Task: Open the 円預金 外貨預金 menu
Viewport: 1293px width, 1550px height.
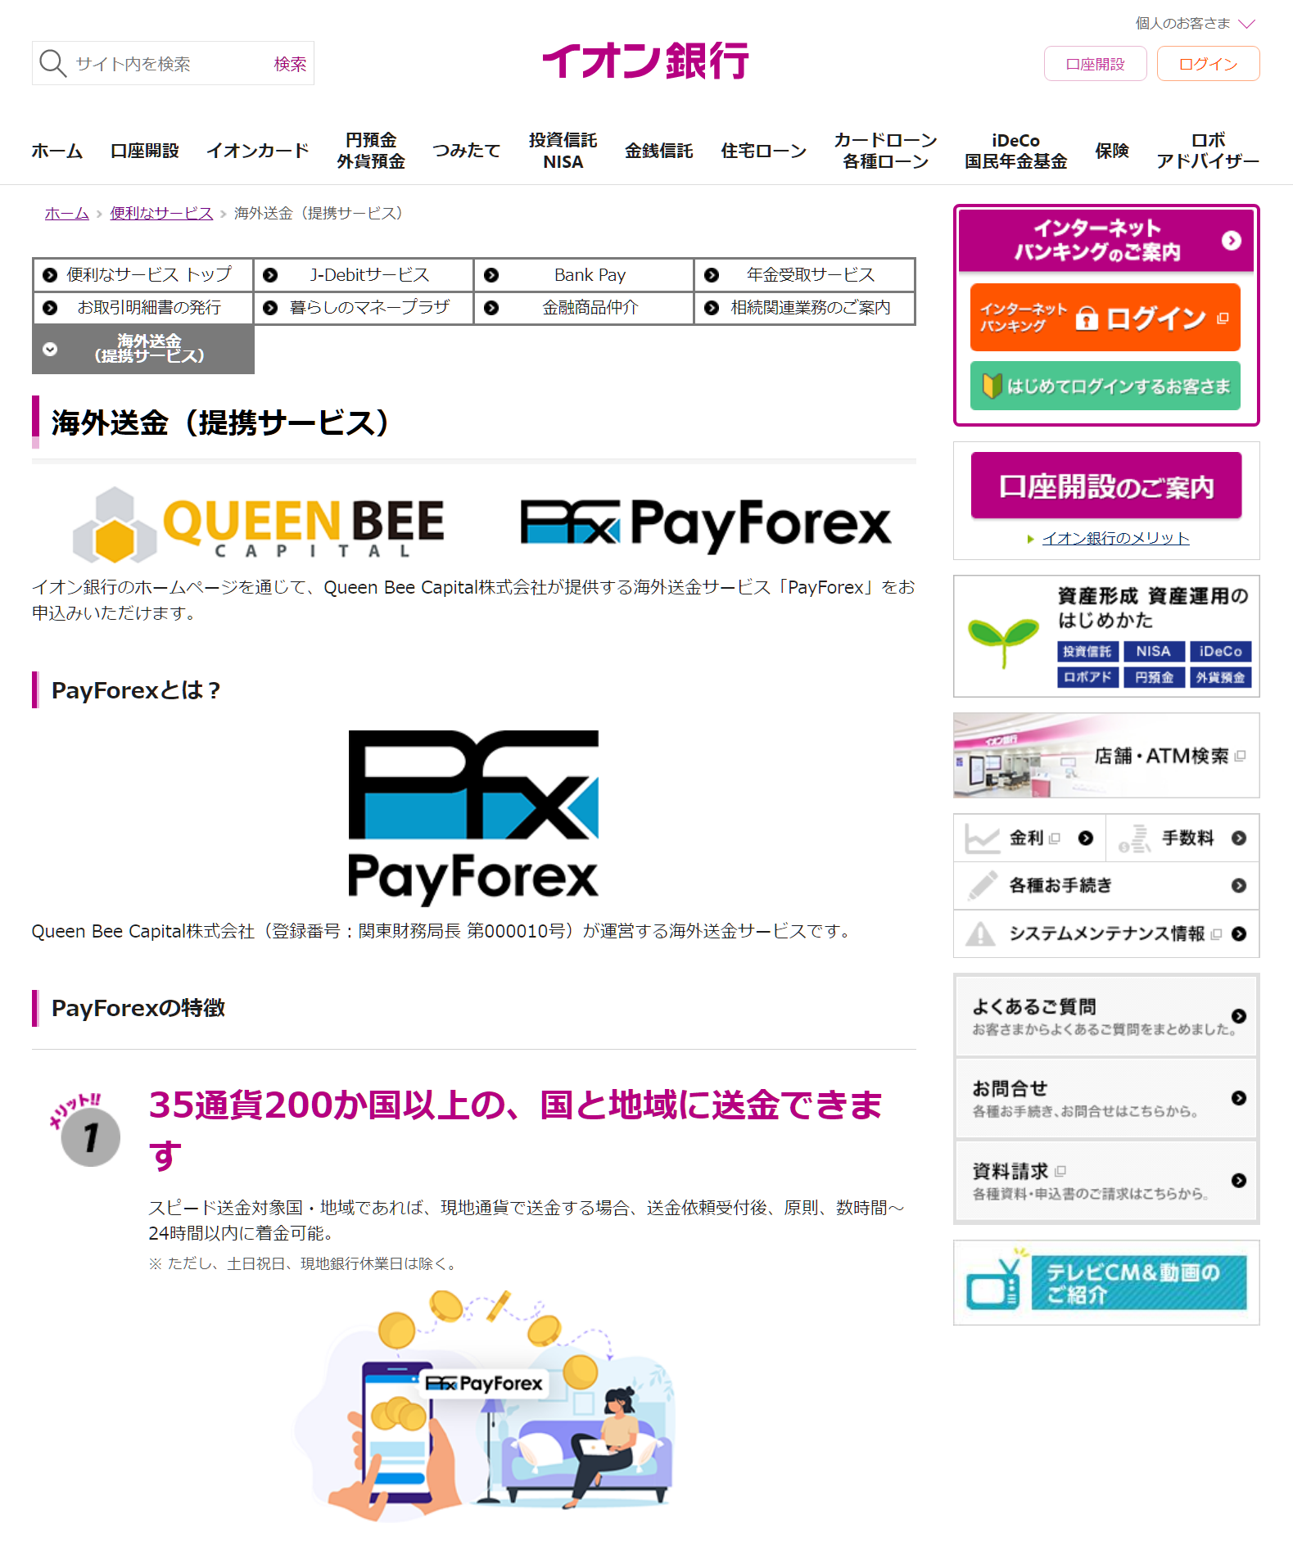Action: click(371, 151)
